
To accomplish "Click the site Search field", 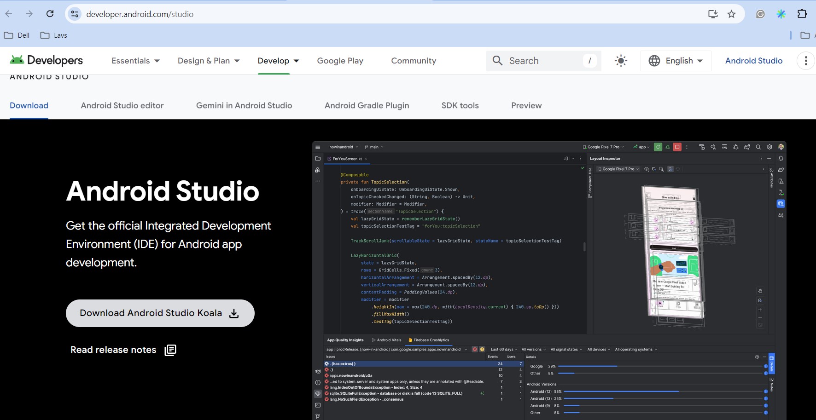I will (543, 61).
